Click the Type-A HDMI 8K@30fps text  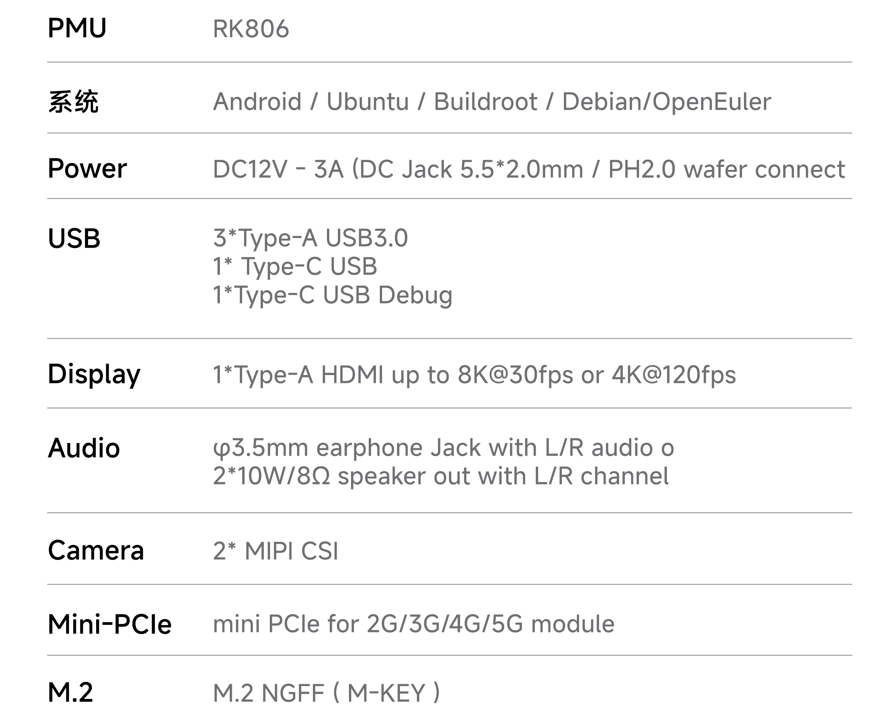(x=474, y=375)
